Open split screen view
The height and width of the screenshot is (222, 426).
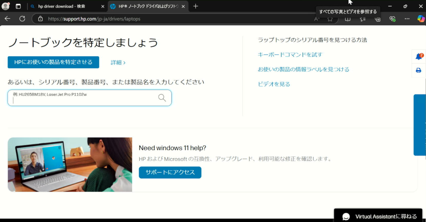[348, 19]
